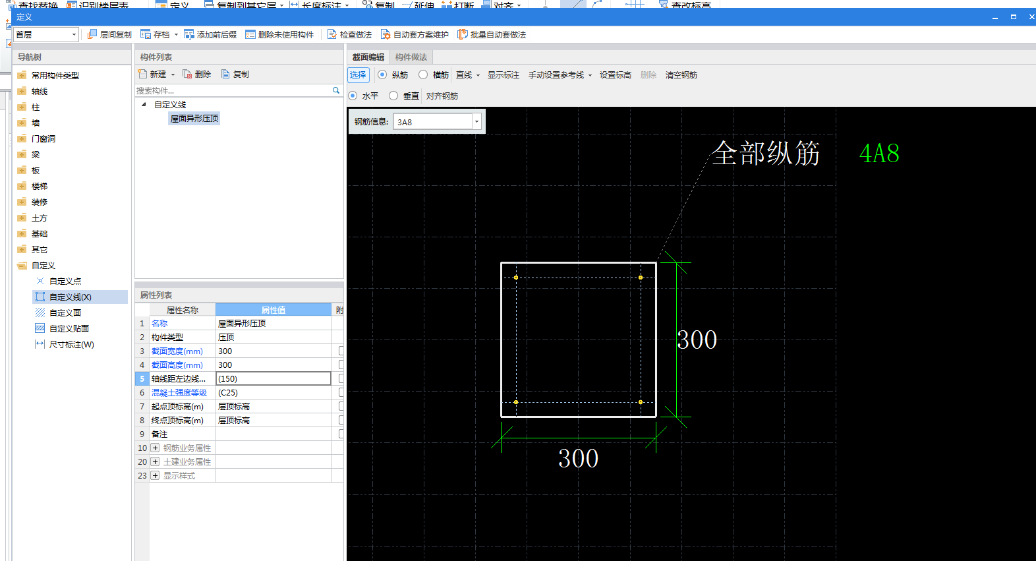Select the 自定义面 hatch icon

pyautogui.click(x=40, y=312)
